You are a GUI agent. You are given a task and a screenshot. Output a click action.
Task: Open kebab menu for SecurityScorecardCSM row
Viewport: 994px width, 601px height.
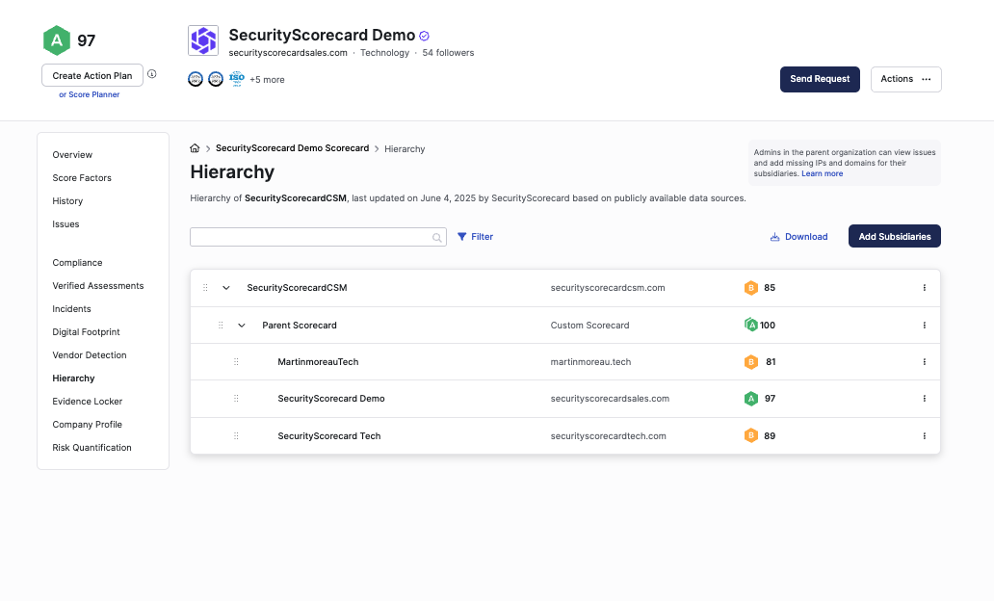coord(925,288)
